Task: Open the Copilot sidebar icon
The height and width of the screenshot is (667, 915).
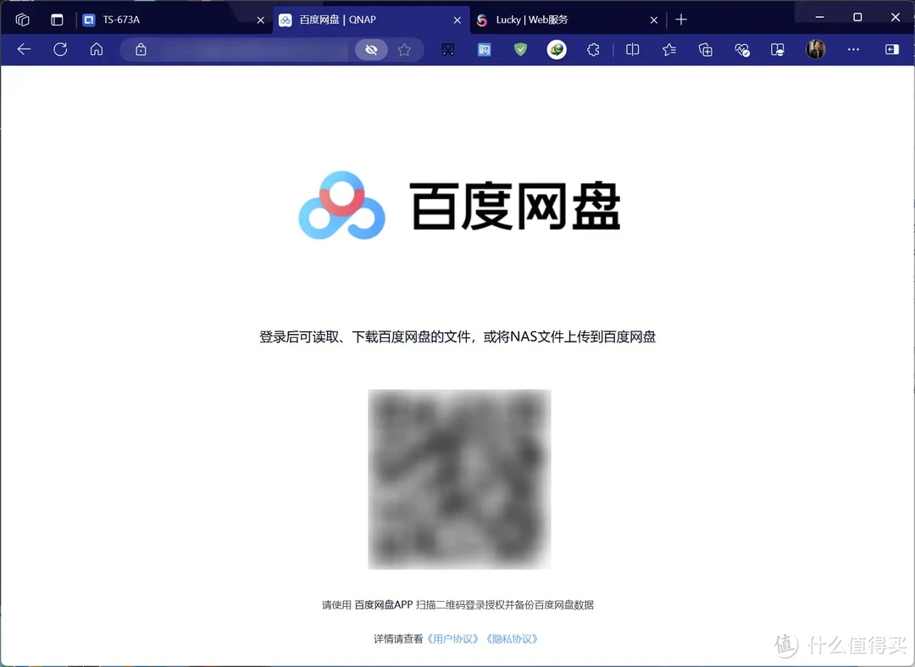Action: [891, 49]
